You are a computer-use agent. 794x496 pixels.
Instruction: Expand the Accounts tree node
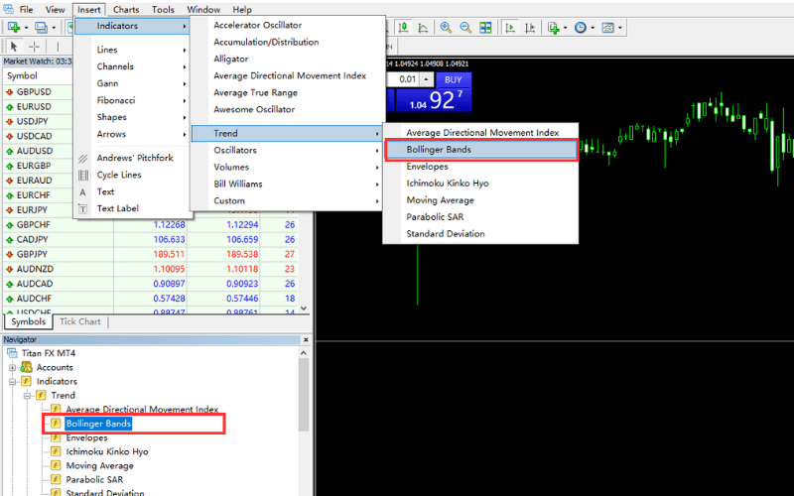pos(13,367)
